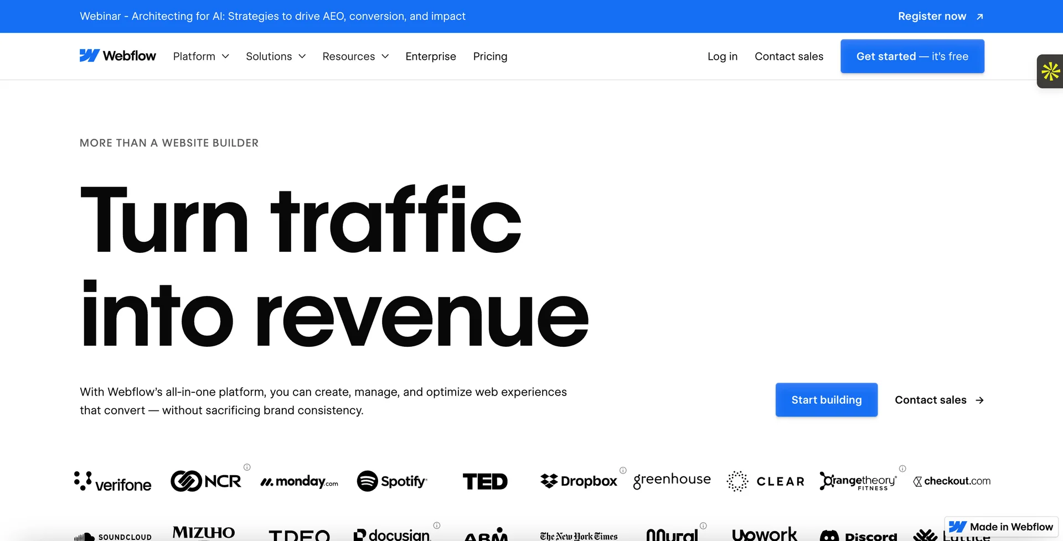Viewport: 1063px width, 541px height.
Task: Click the Webflow logo
Action: point(117,56)
